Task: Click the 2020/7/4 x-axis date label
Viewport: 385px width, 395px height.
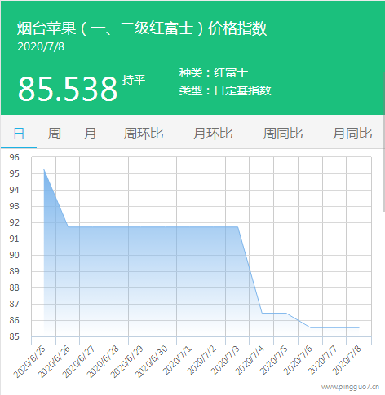Action: click(x=250, y=360)
